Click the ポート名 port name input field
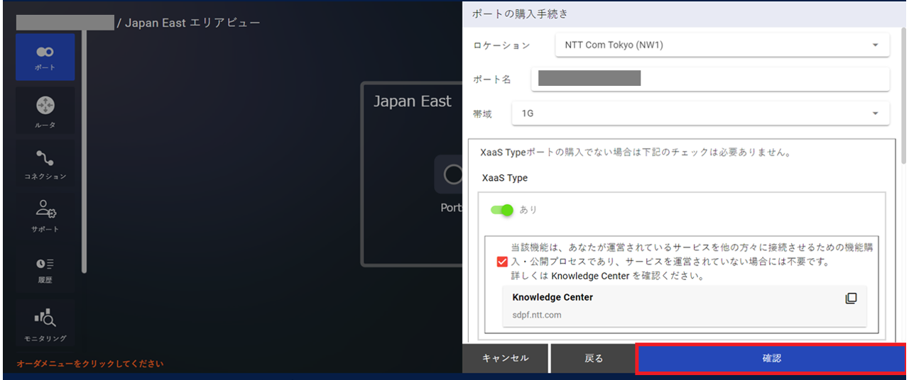 point(710,79)
